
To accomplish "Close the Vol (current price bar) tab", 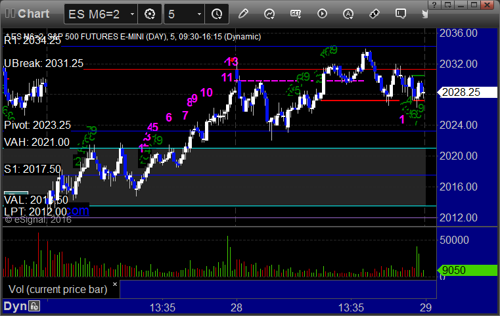I will click(115, 284).
